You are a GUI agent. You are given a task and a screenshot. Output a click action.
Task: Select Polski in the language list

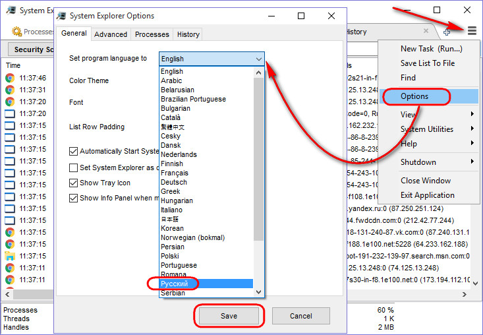click(x=206, y=256)
